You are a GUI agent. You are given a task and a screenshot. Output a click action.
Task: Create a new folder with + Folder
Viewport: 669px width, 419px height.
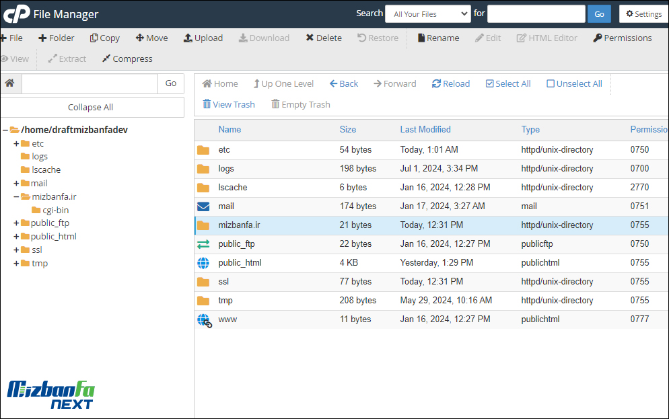[57, 38]
